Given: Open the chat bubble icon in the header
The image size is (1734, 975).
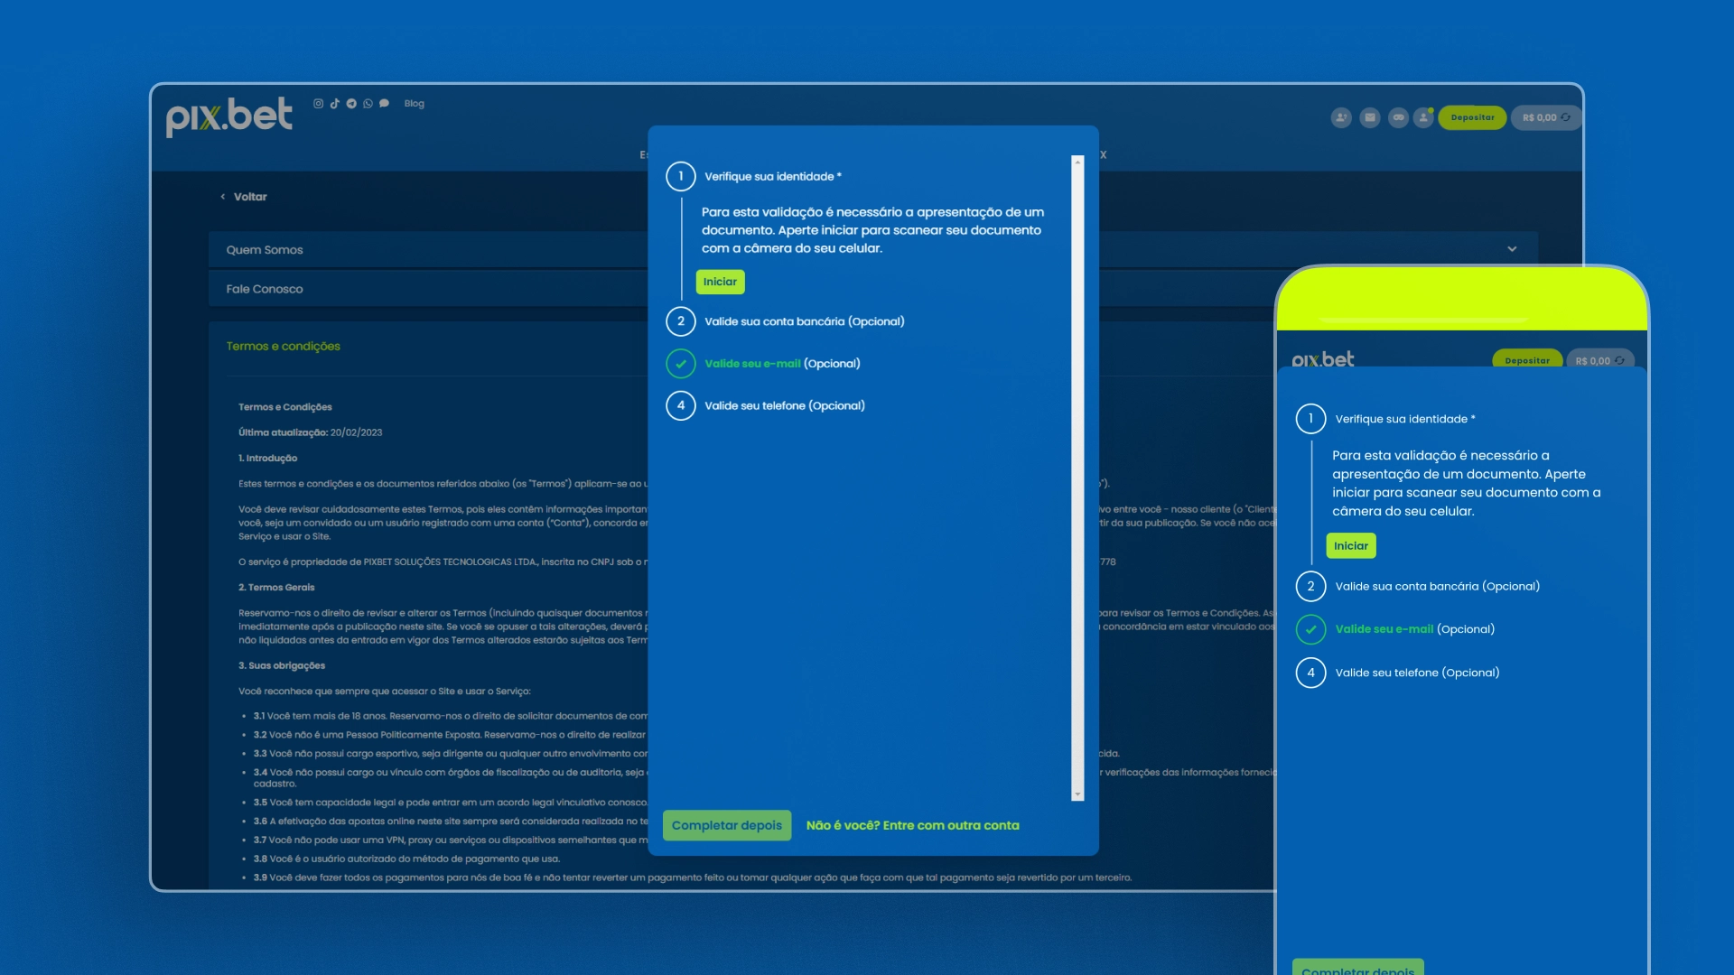Looking at the screenshot, I should pyautogui.click(x=385, y=104).
